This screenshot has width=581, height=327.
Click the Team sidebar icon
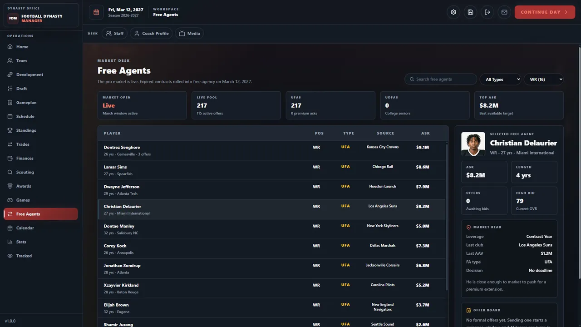(10, 60)
